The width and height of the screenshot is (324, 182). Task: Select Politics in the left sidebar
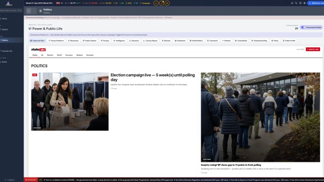click(x=11, y=40)
